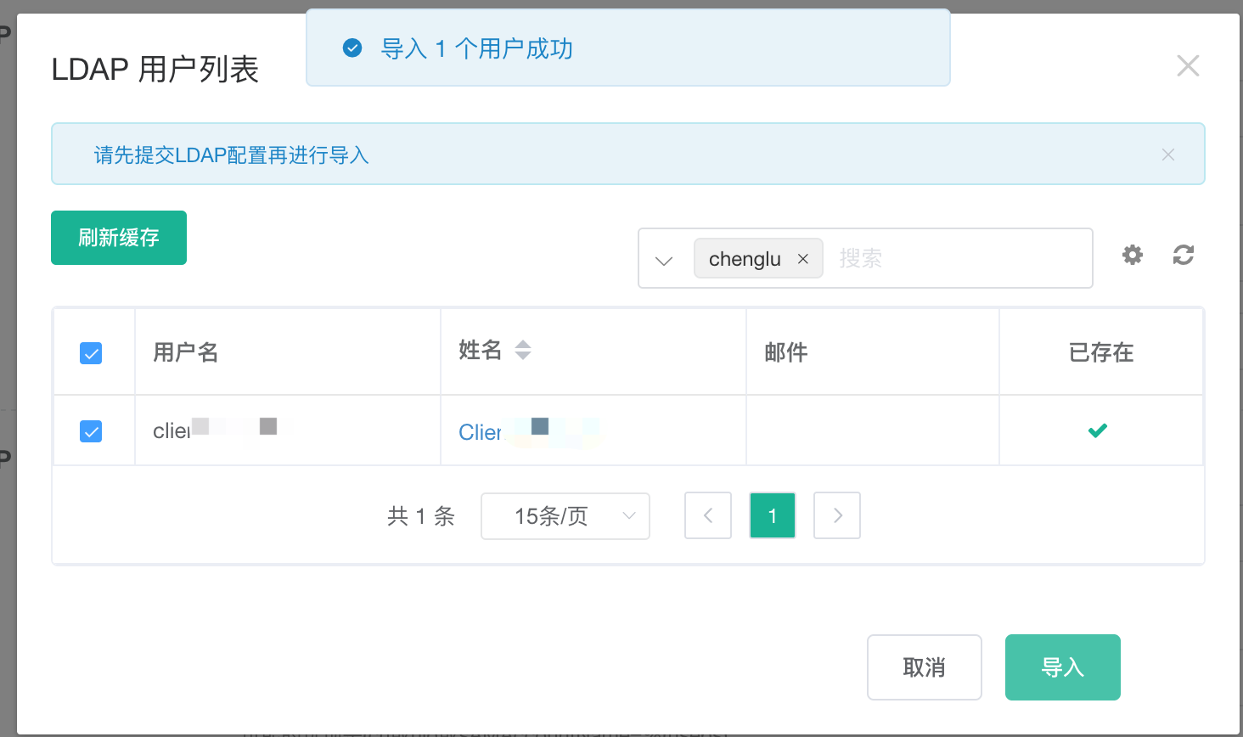The height and width of the screenshot is (737, 1243).
Task: Sort the table by 姓名 column
Action: (x=523, y=349)
